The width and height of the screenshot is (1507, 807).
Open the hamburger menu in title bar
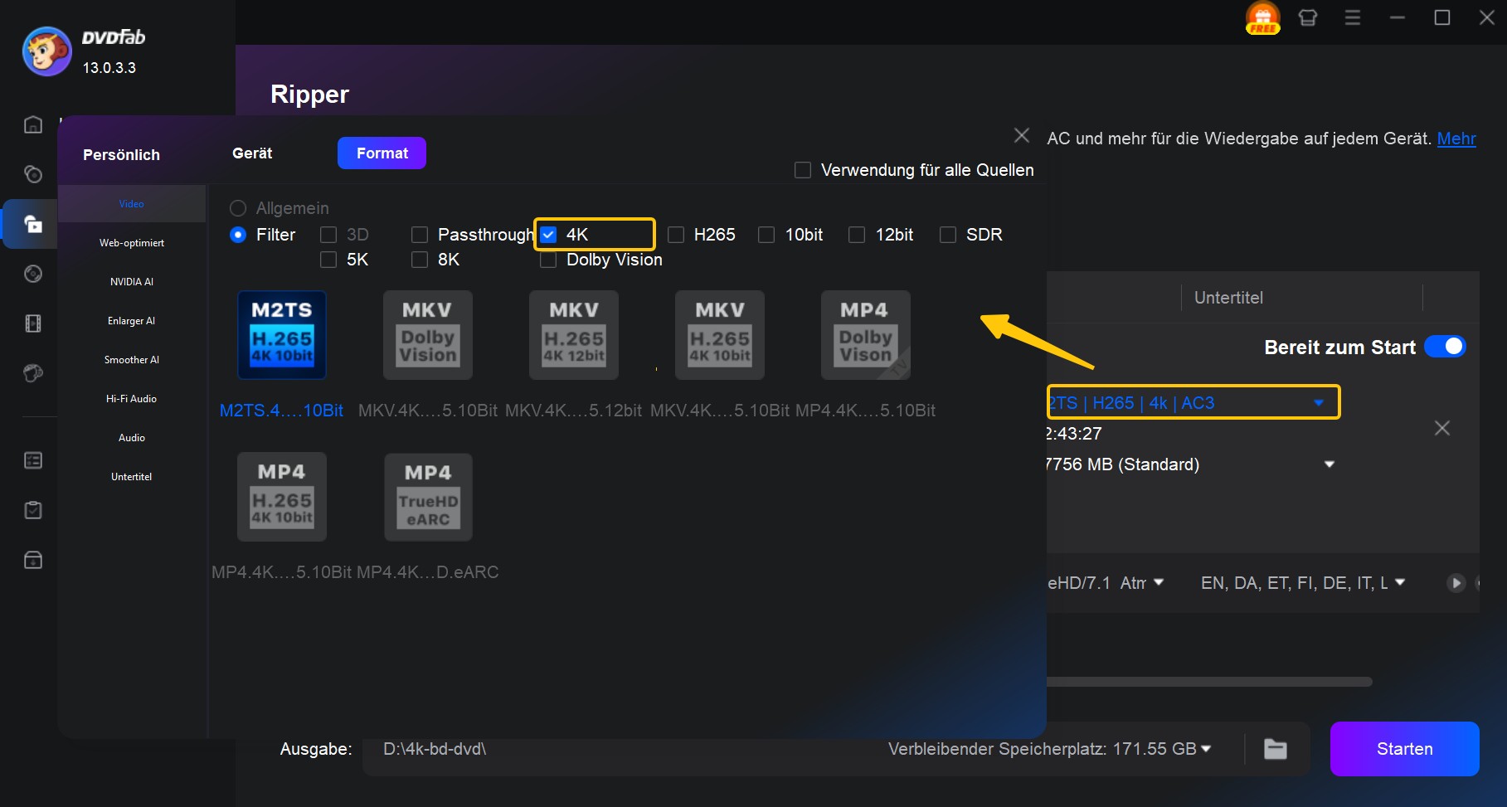pos(1353,18)
